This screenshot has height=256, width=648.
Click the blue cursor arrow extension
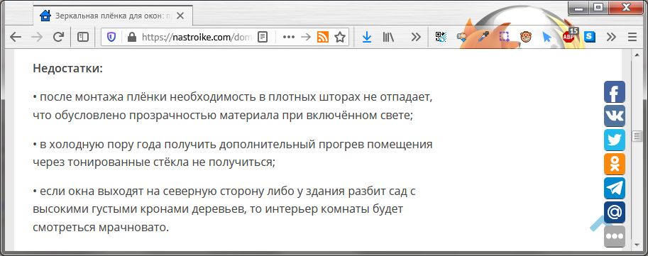coord(547,37)
